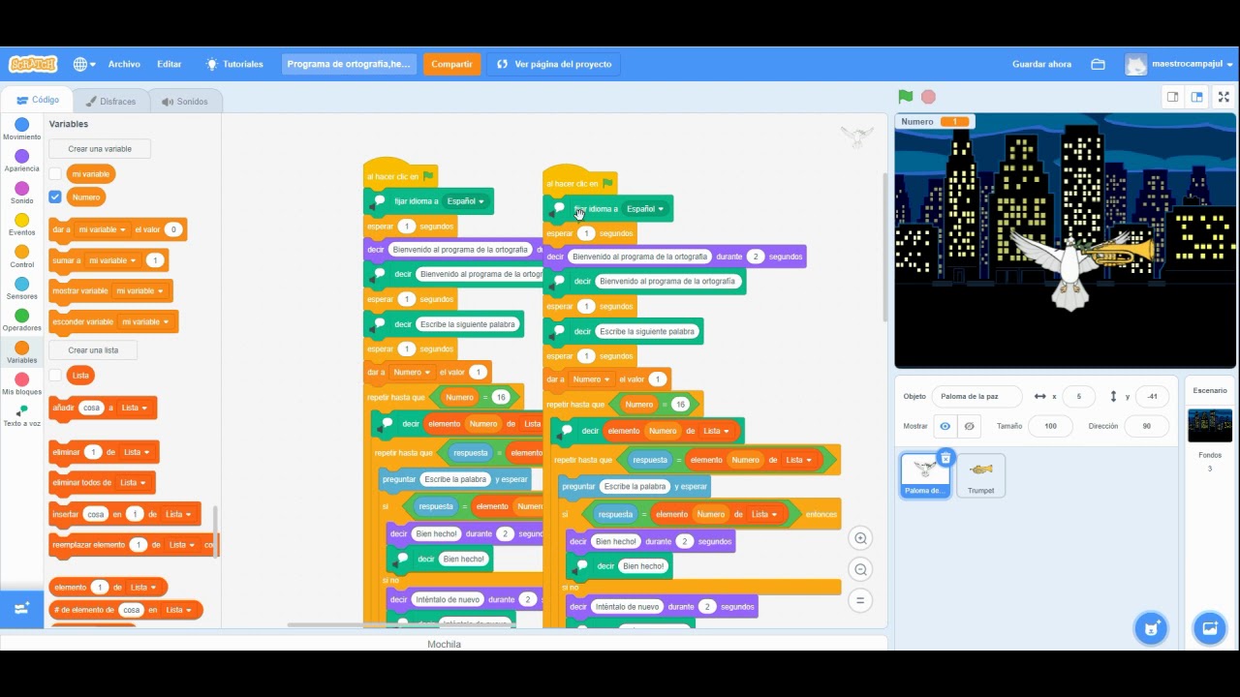Select the Trumpet sprite
This screenshot has height=697, width=1240.
click(980, 475)
